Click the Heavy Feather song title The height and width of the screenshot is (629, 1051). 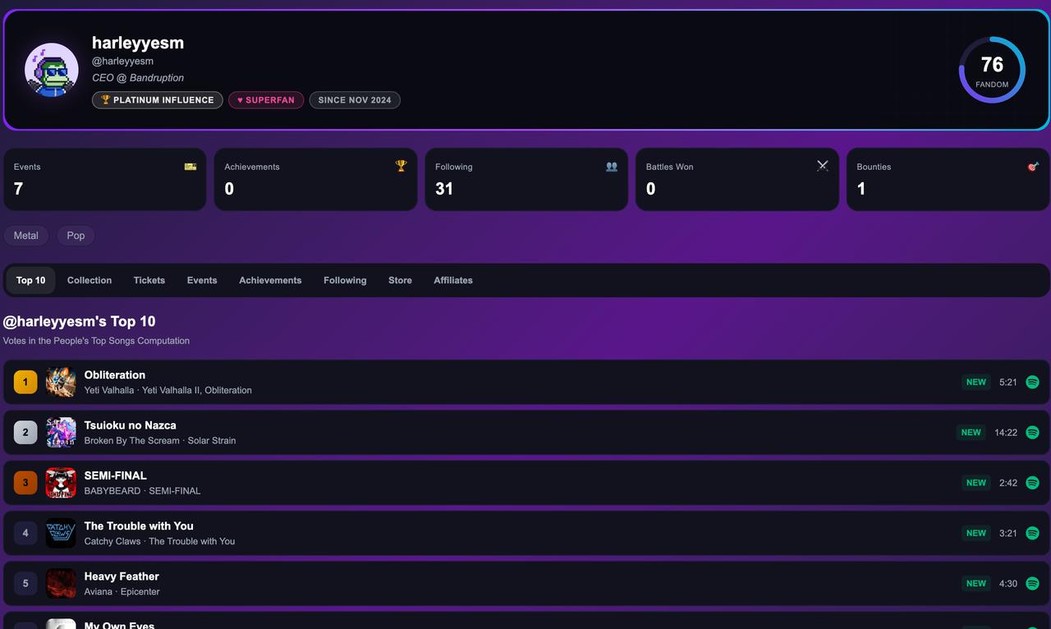tap(122, 576)
